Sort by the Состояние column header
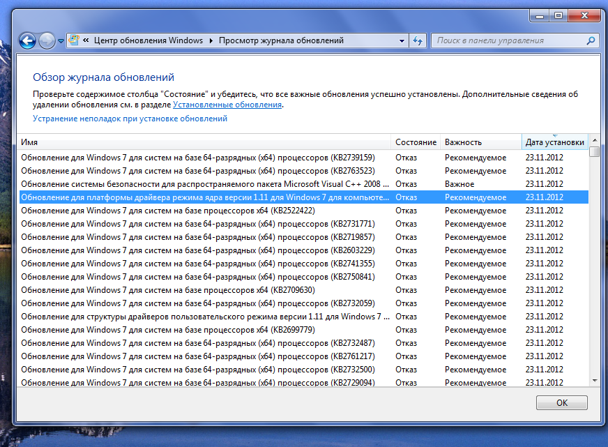608x447 pixels. [x=416, y=142]
